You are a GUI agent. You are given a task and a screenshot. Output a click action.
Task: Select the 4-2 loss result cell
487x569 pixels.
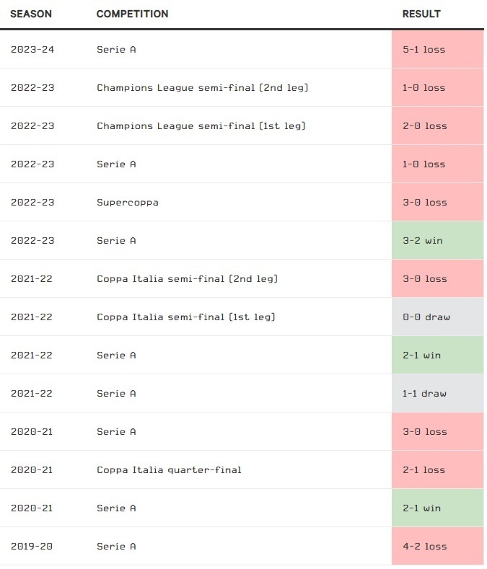(x=436, y=547)
